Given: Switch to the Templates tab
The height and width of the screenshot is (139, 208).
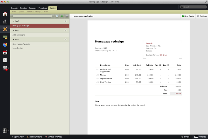Looking at the screenshot, I should [x=43, y=8].
